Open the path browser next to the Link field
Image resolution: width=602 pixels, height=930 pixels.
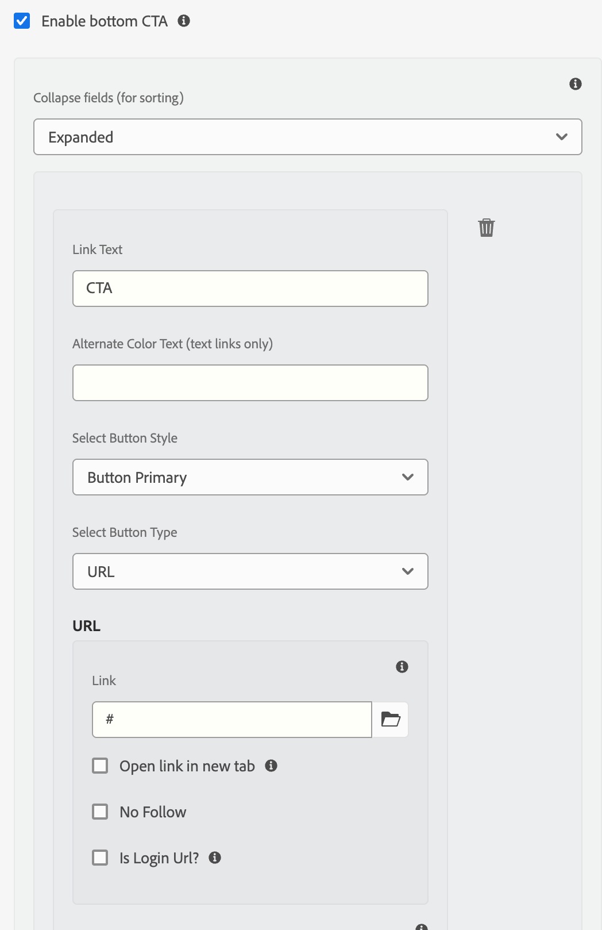click(390, 718)
